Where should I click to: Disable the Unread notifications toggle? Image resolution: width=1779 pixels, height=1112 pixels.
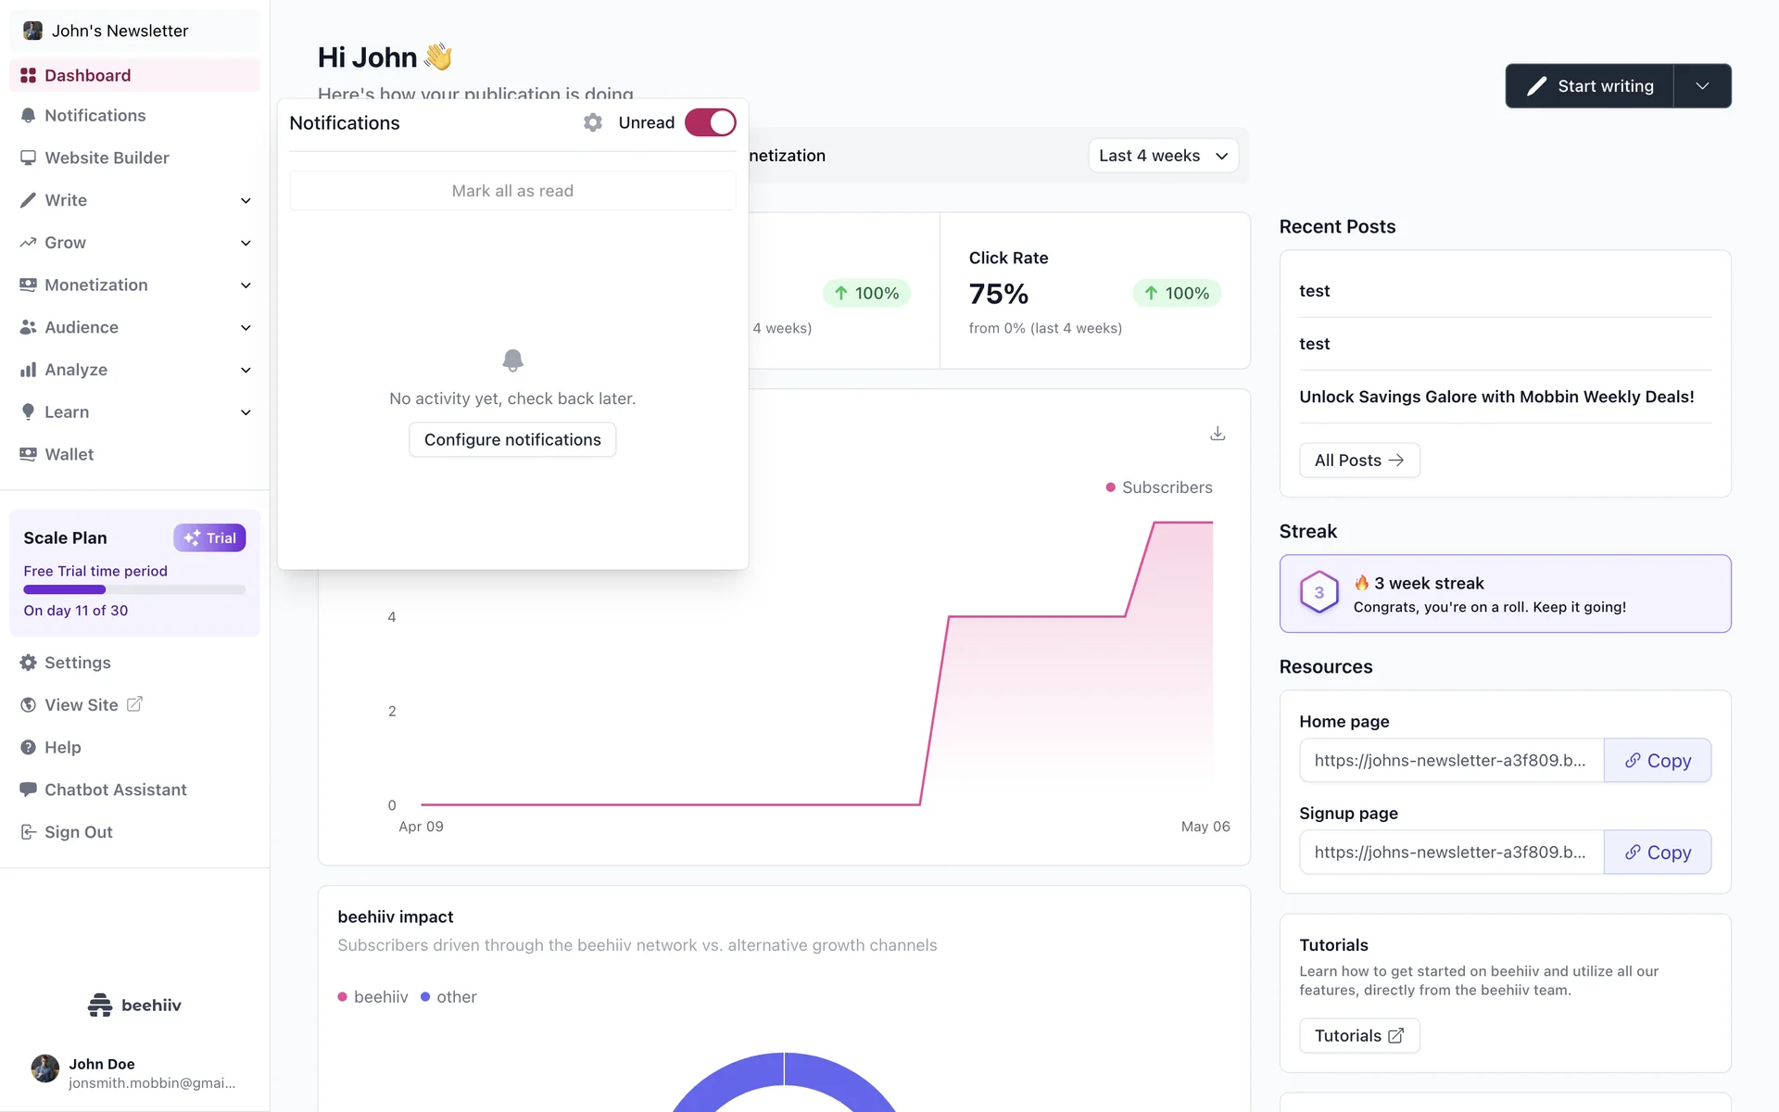coord(710,122)
